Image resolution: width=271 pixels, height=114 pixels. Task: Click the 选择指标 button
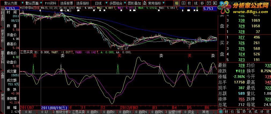83,3
